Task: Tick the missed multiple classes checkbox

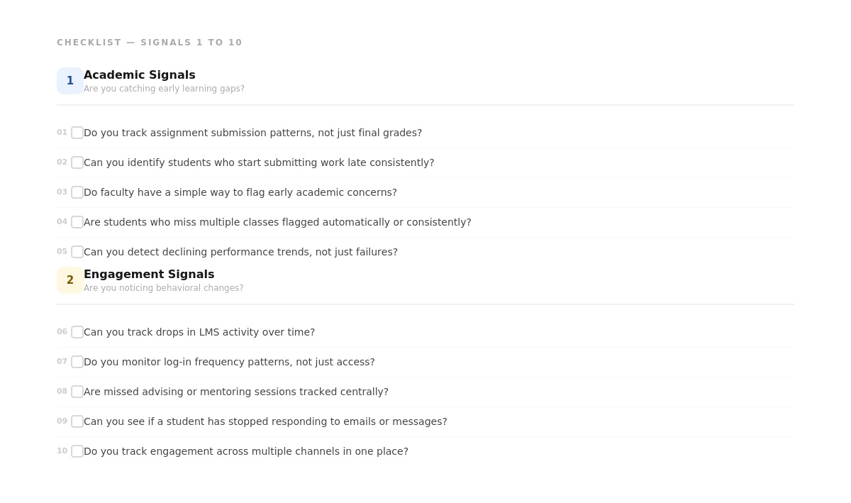Action: coord(77,222)
